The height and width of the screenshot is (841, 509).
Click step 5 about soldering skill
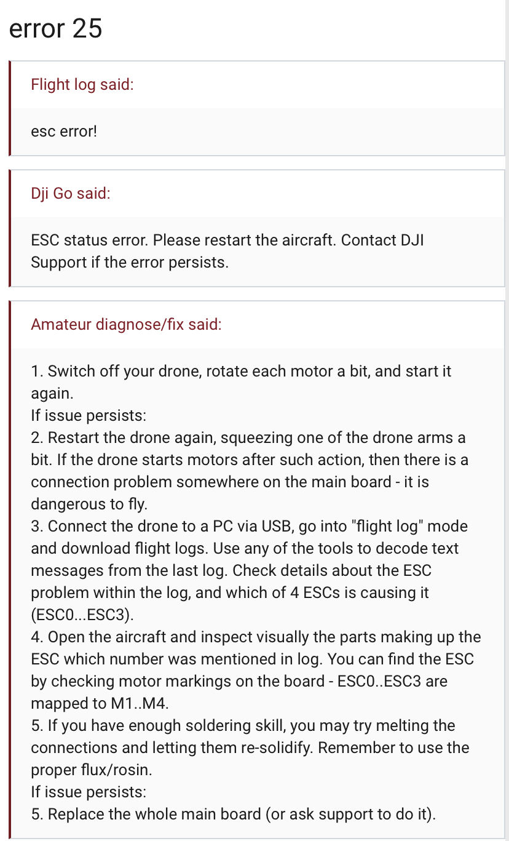(250, 747)
